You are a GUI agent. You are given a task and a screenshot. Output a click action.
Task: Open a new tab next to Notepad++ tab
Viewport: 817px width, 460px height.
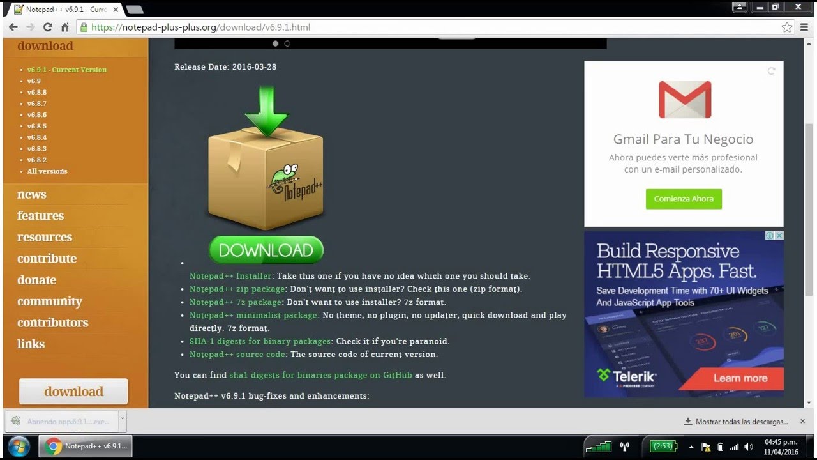135,10
